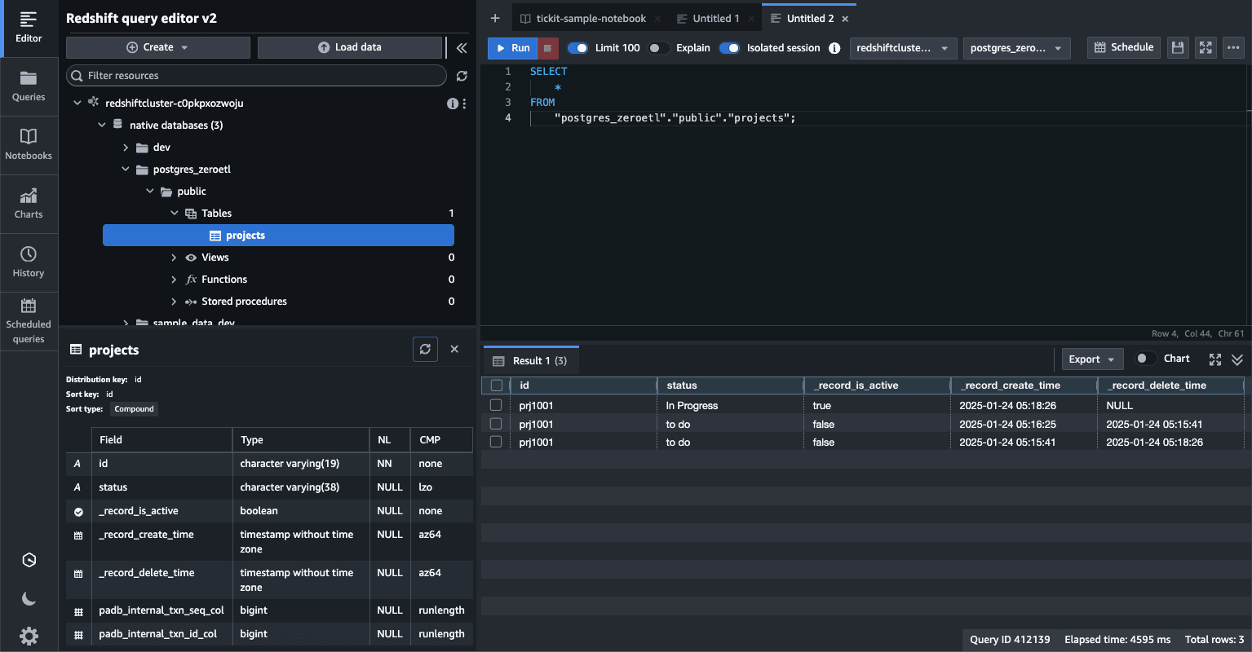Expand the Stored procedures node
This screenshot has width=1252, height=652.
point(174,302)
